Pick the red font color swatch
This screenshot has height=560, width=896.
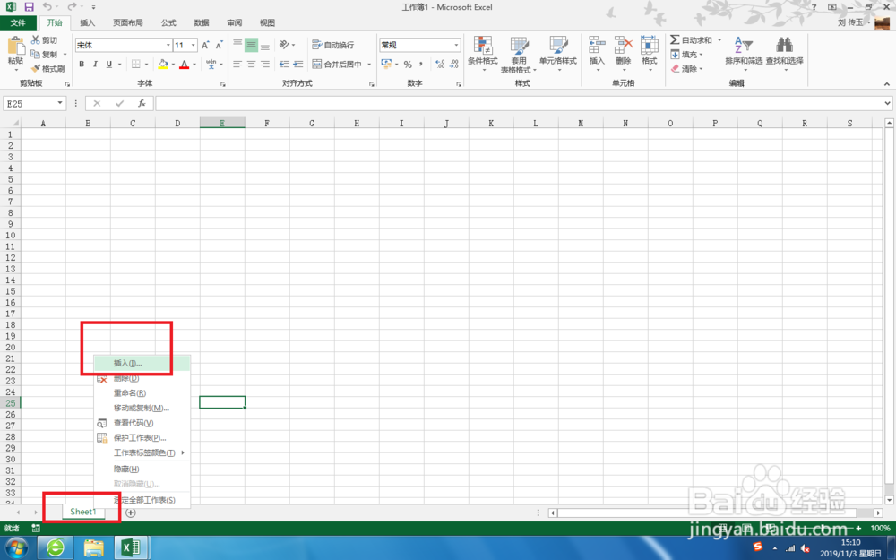click(x=183, y=65)
